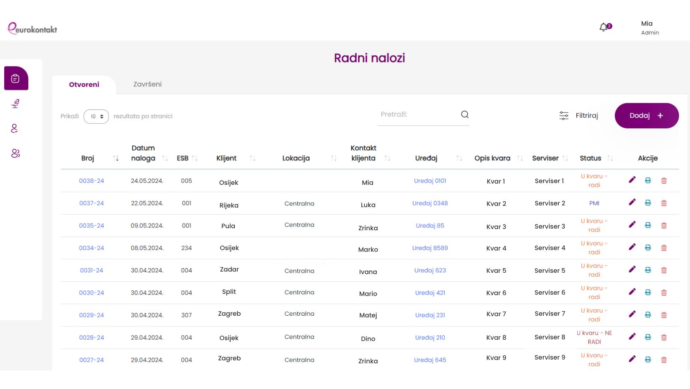Print work order 0029-24
Screen dimensions: 690x389
648,314
